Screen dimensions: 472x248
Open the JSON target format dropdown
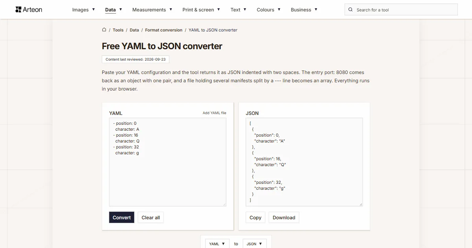coord(254,244)
